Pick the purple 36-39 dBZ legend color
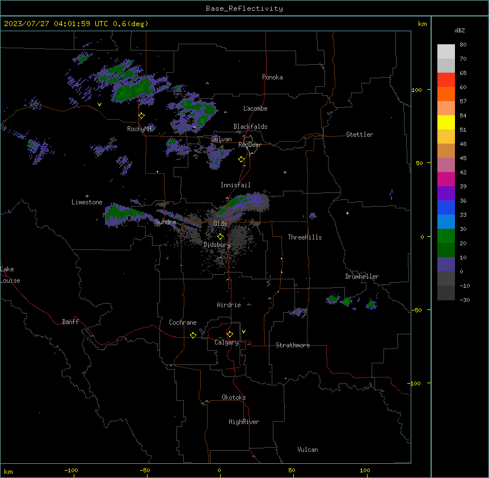The width and height of the screenshot is (489, 478). point(446,194)
